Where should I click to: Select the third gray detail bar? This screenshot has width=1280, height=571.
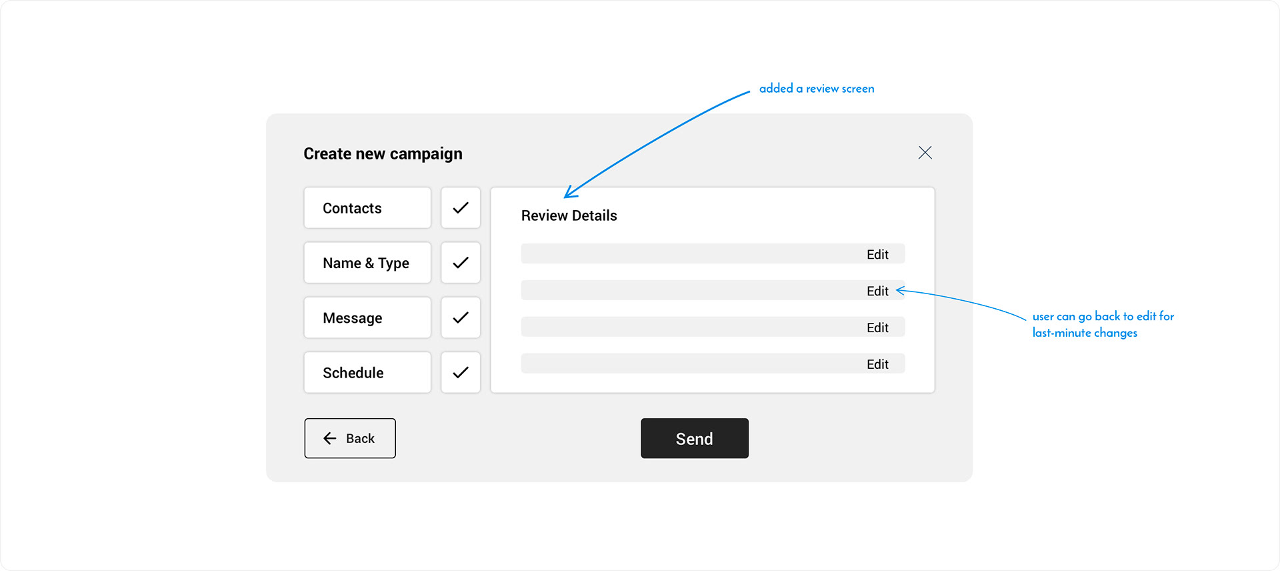coord(713,327)
